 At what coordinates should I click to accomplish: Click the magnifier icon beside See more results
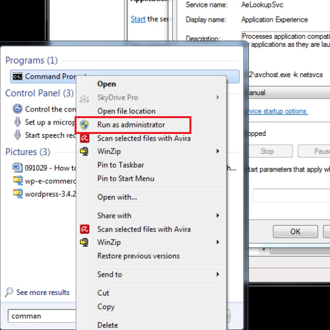pyautogui.click(x=9, y=292)
